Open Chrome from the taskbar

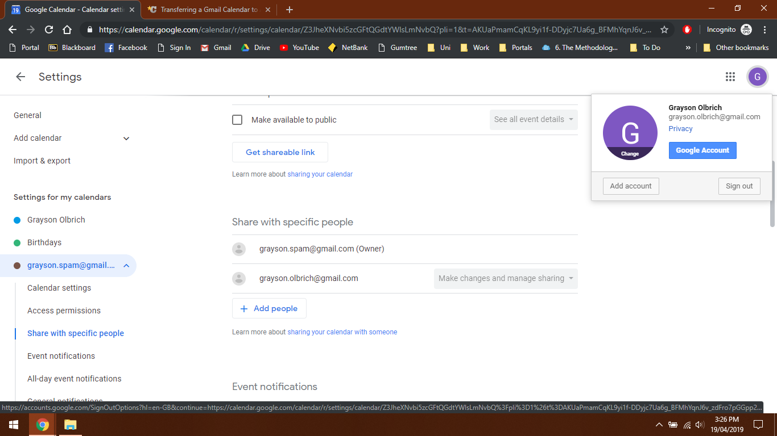click(42, 425)
